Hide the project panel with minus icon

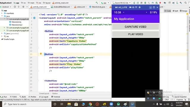pyautogui.click(x=27, y=7)
